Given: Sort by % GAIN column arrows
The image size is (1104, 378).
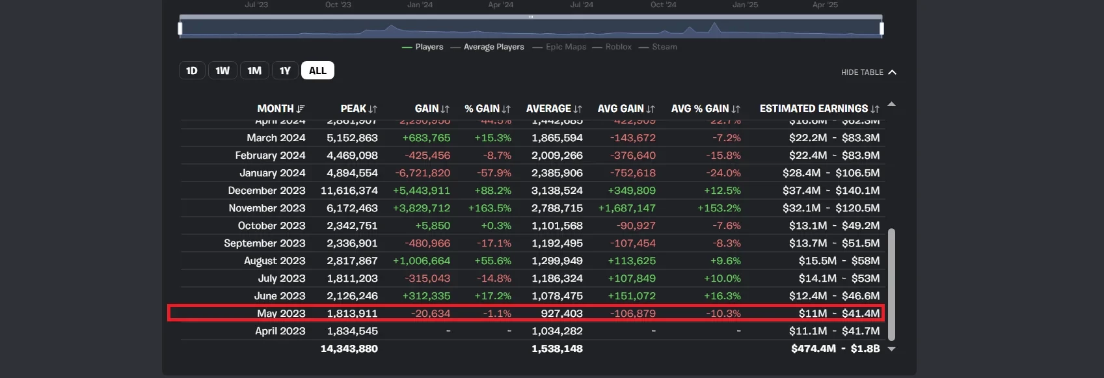Looking at the screenshot, I should point(506,109).
